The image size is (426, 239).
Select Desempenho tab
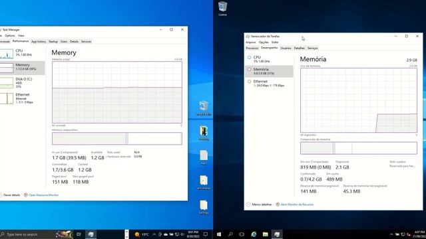[269, 48]
